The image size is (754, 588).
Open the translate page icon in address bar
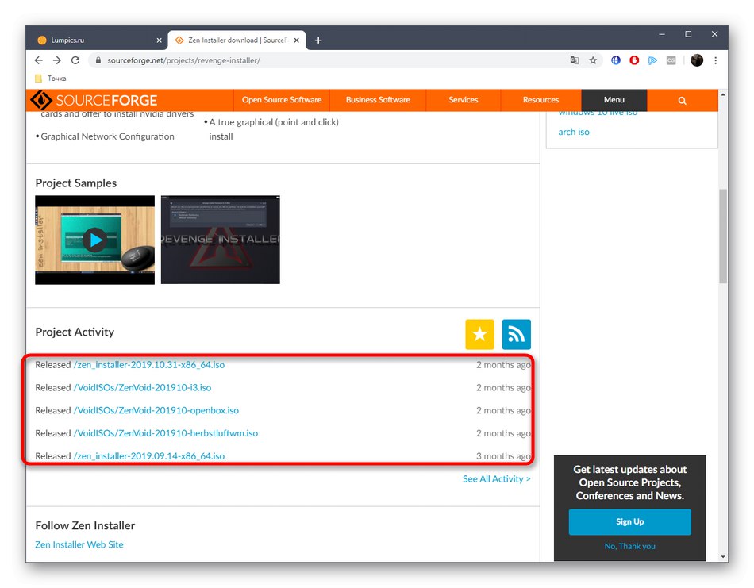click(x=574, y=60)
